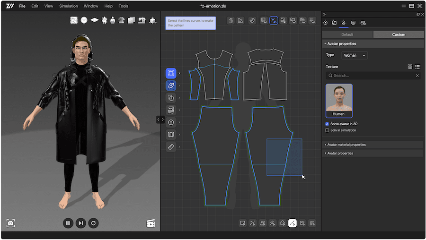Toggle the fourth eye-marked visibility icon

293,20
